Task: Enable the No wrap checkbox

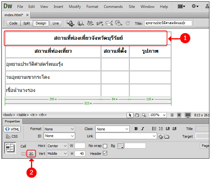Action: point(105,146)
